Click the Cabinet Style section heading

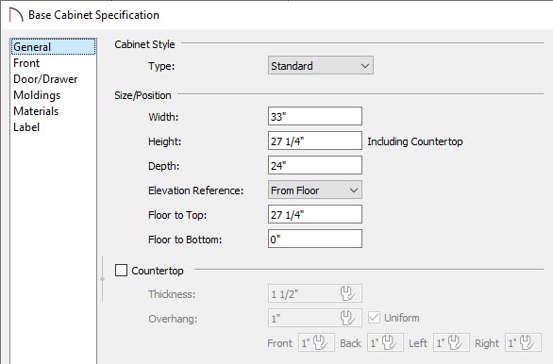tap(144, 44)
